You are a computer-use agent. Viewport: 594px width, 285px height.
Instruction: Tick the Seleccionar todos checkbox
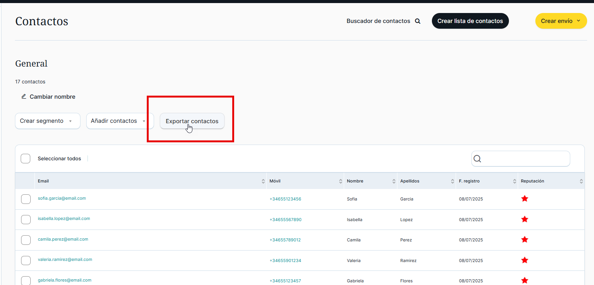[x=26, y=159]
